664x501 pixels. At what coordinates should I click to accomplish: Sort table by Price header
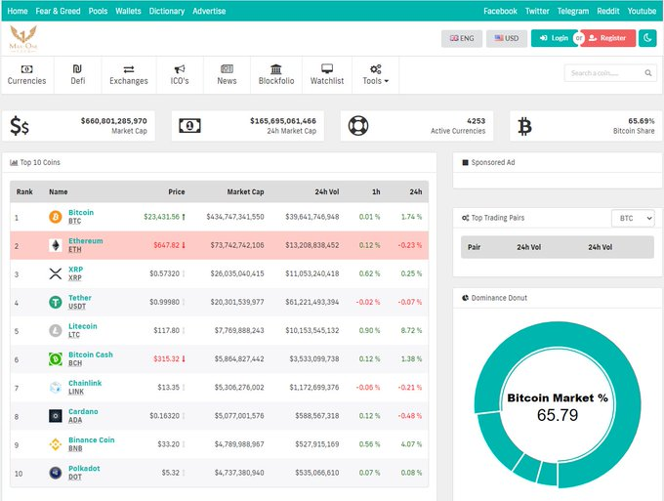click(x=176, y=191)
